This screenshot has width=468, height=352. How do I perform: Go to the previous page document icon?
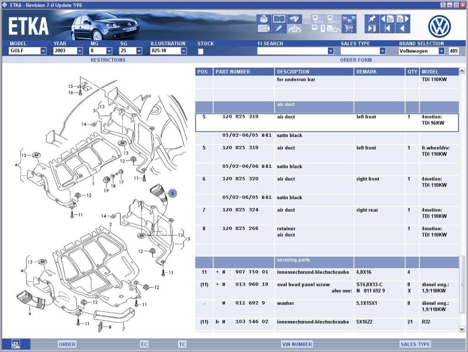point(387,19)
